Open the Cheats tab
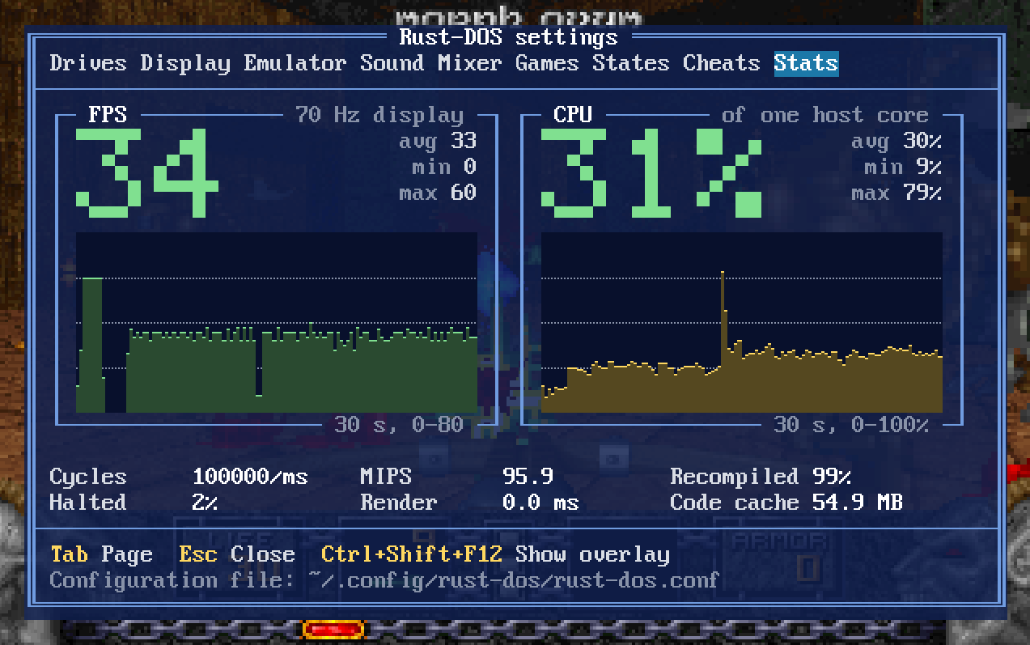The height and width of the screenshot is (645, 1030). tap(722, 63)
